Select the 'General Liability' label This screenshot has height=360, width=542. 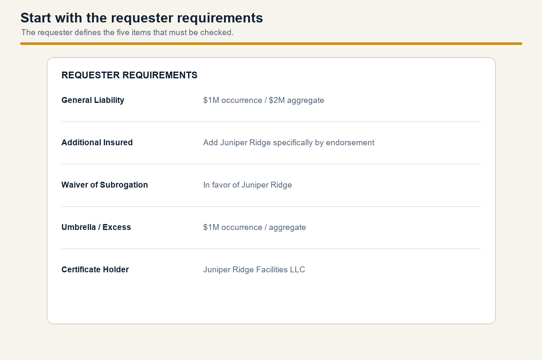pyautogui.click(x=93, y=100)
